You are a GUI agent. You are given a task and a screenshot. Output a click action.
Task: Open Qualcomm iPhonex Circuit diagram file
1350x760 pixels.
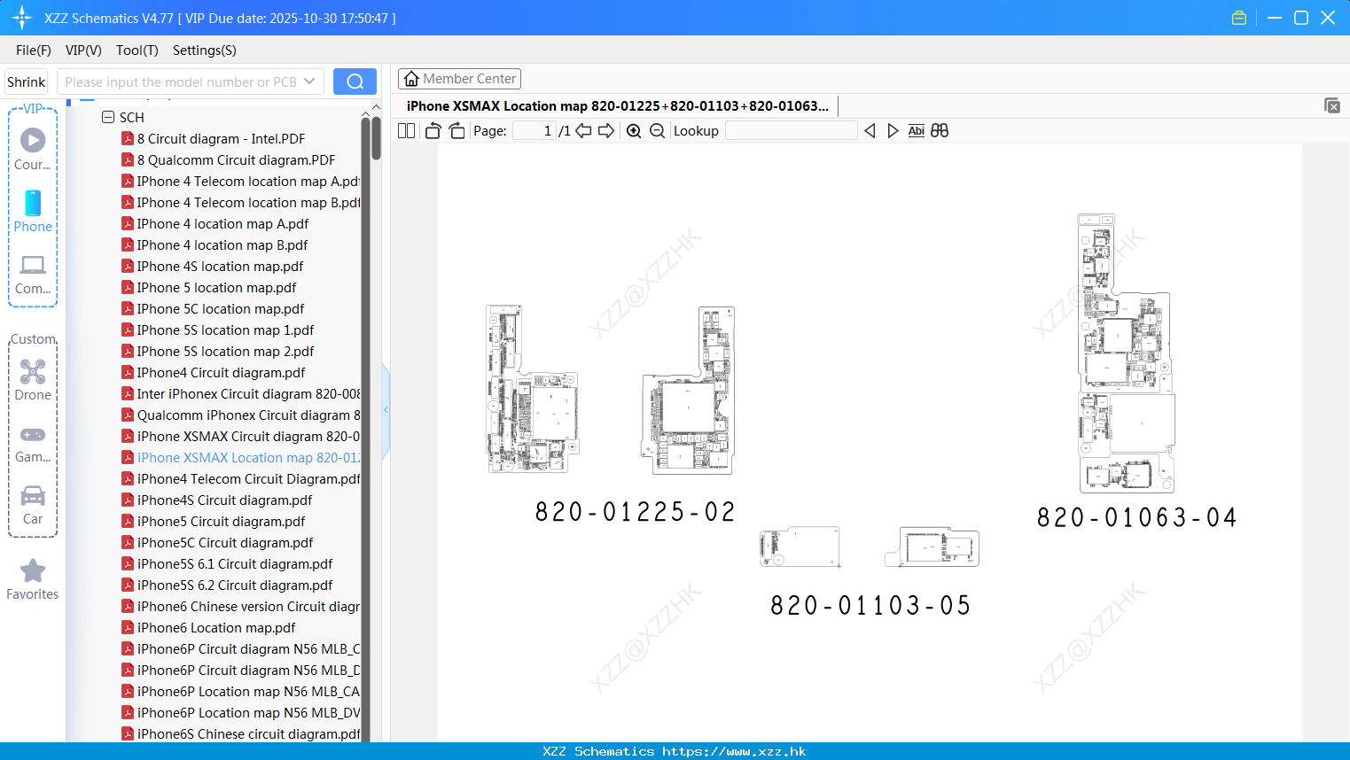(240, 415)
